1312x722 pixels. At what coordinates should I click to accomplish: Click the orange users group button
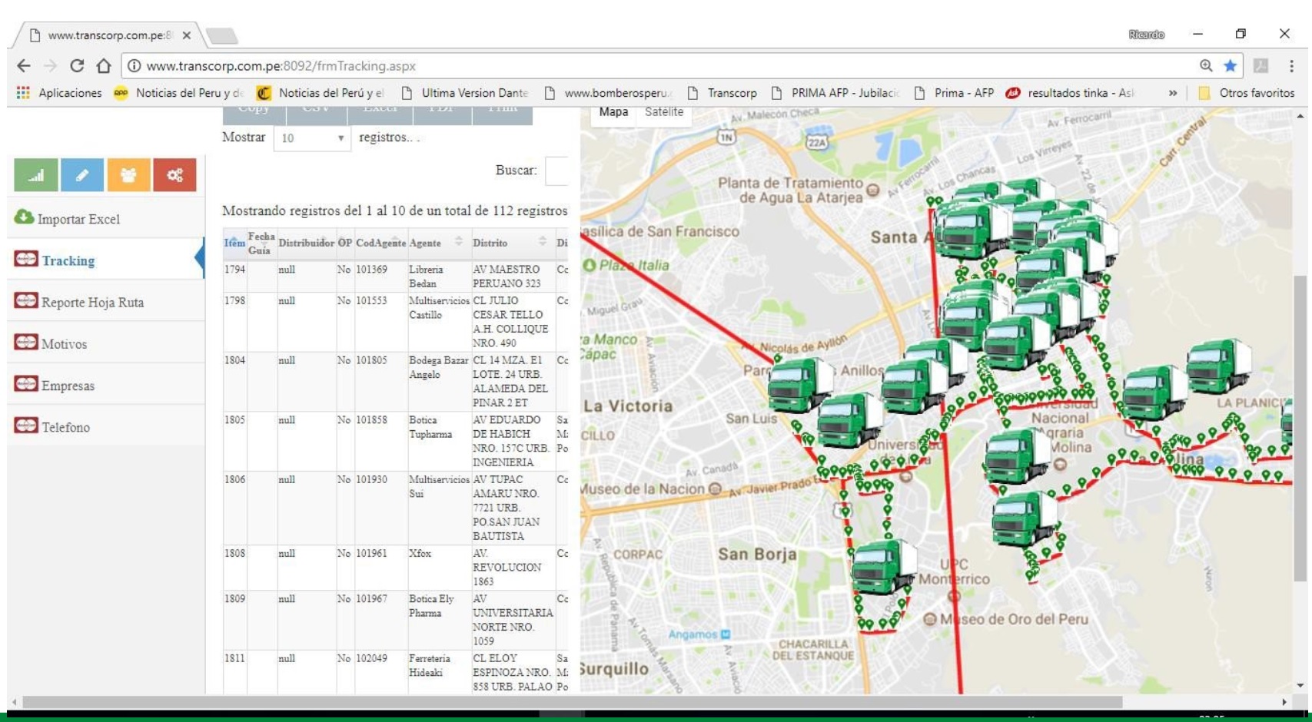pyautogui.click(x=128, y=175)
